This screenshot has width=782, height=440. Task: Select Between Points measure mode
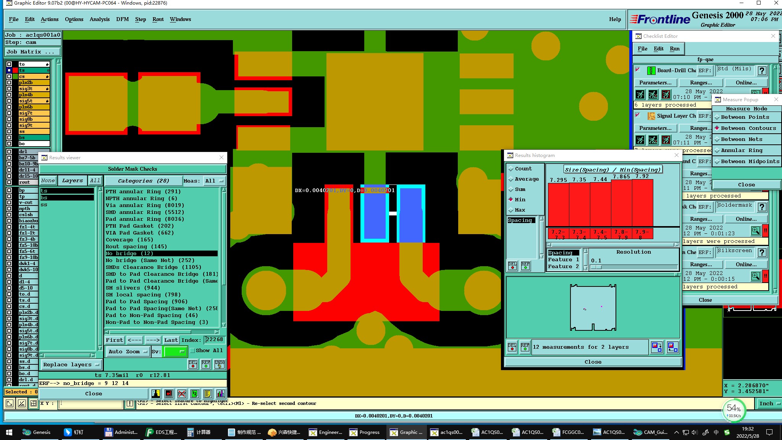tap(745, 117)
